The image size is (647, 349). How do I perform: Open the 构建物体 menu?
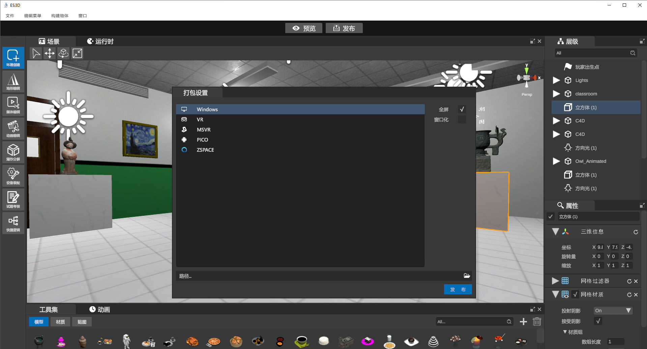click(60, 16)
